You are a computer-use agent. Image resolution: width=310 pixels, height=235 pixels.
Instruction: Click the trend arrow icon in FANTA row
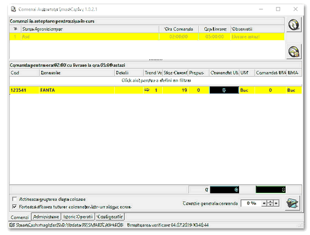coord(147,90)
